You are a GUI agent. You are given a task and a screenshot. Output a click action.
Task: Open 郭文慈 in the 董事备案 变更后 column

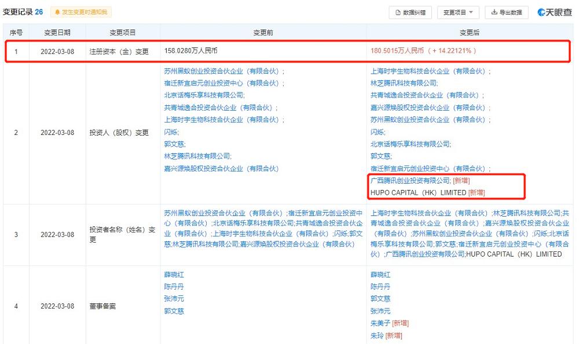[380, 299]
